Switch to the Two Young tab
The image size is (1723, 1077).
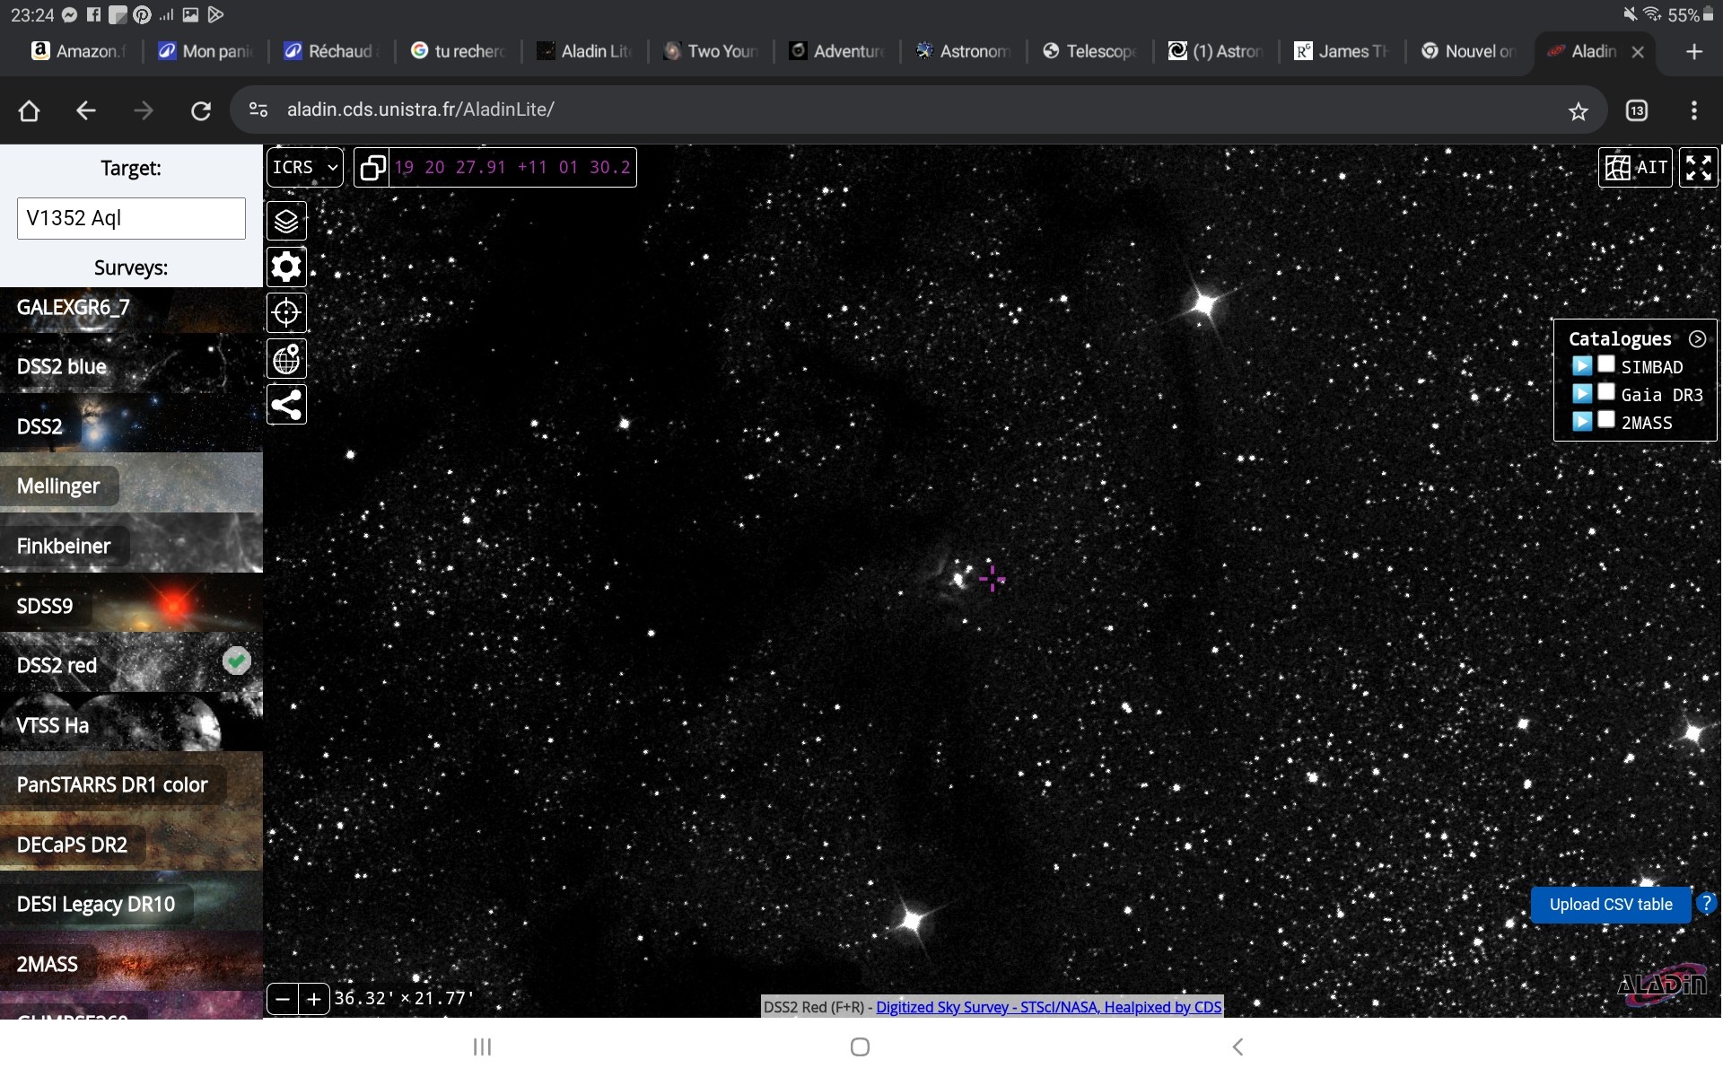pyautogui.click(x=711, y=51)
